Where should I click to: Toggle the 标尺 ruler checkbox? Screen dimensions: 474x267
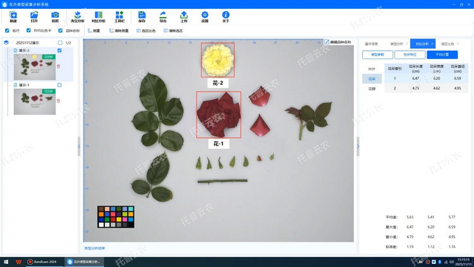pos(7,30)
